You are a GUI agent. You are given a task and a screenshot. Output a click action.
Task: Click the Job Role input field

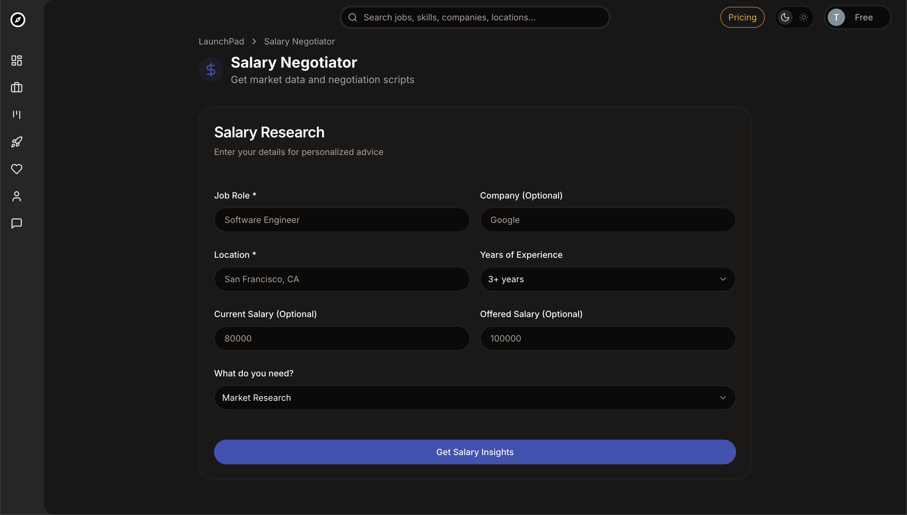pos(341,220)
